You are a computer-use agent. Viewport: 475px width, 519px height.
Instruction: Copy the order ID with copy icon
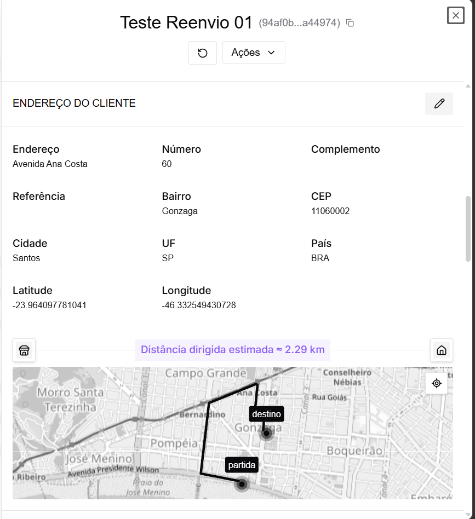350,23
